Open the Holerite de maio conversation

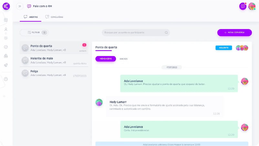point(54,60)
